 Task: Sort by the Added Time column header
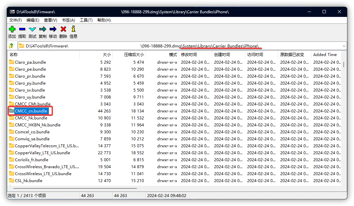coord(326,54)
